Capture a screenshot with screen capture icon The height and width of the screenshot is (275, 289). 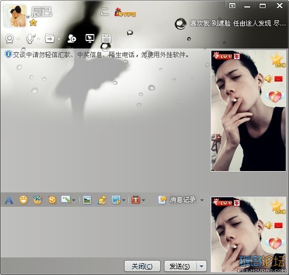click(116, 200)
